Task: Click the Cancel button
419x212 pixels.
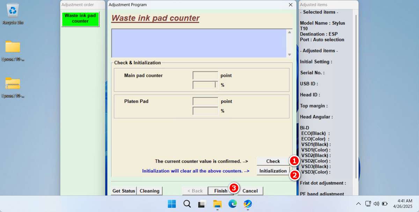Action: pyautogui.click(x=250, y=191)
